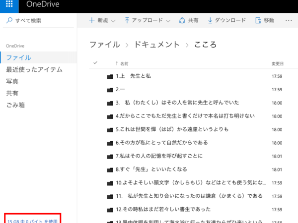Click the OneDrive title in header

(43, 4)
